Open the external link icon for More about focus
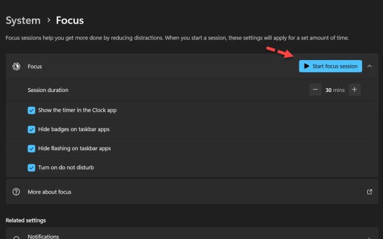The width and height of the screenshot is (383, 239). pyautogui.click(x=370, y=192)
